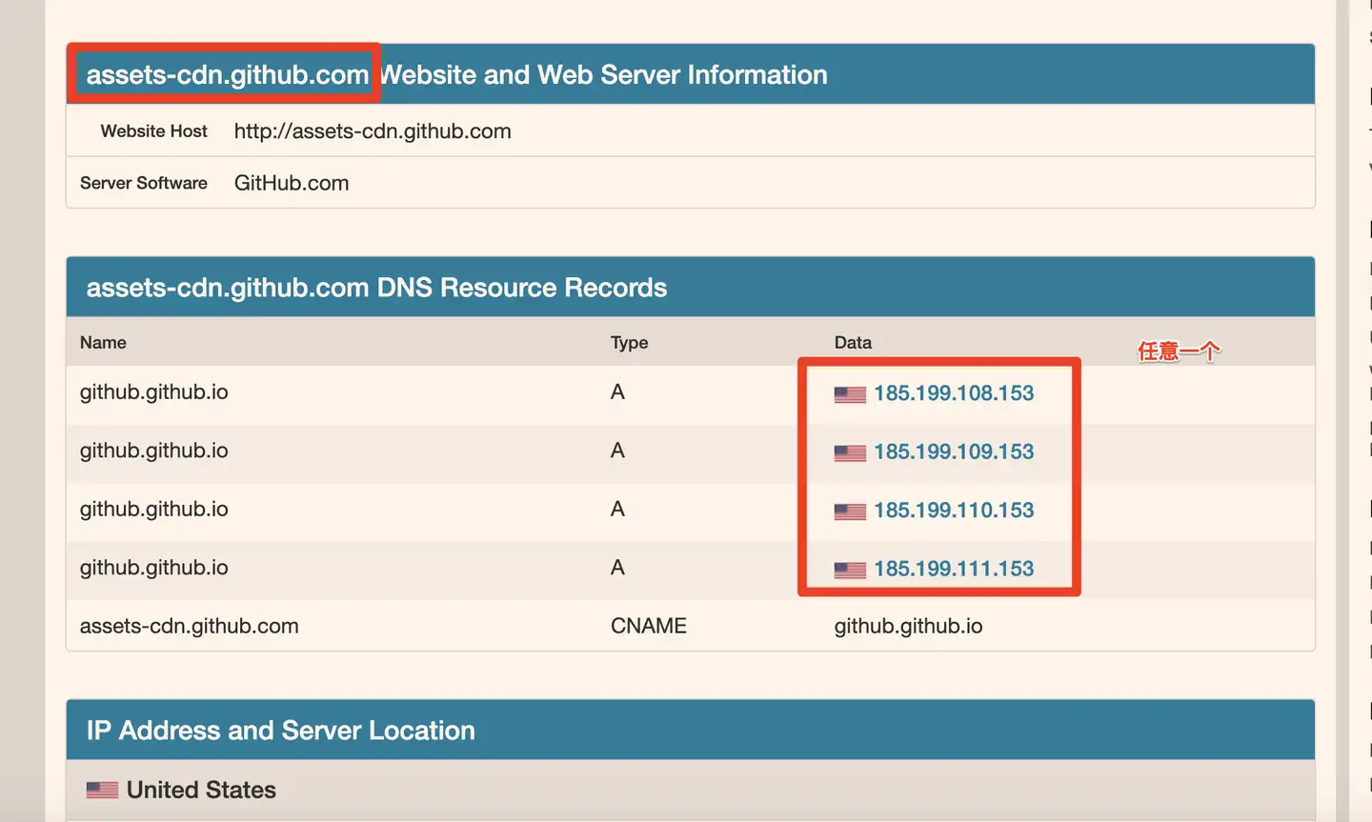Click github.github.io in the 185.199.111.153 row
This screenshot has height=822, width=1372.
[x=154, y=568]
